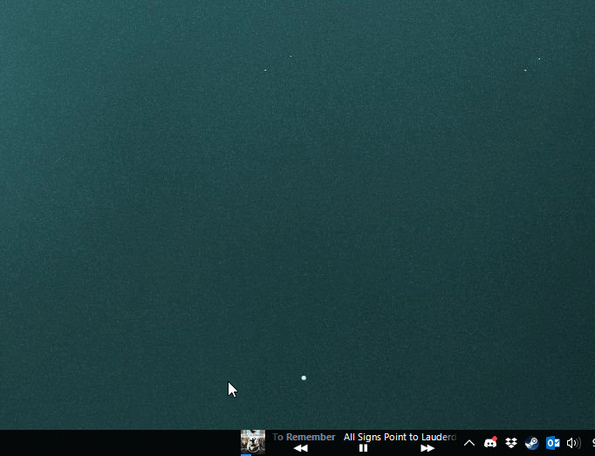Open Discord from the system tray
The width and height of the screenshot is (595, 456).
(490, 442)
